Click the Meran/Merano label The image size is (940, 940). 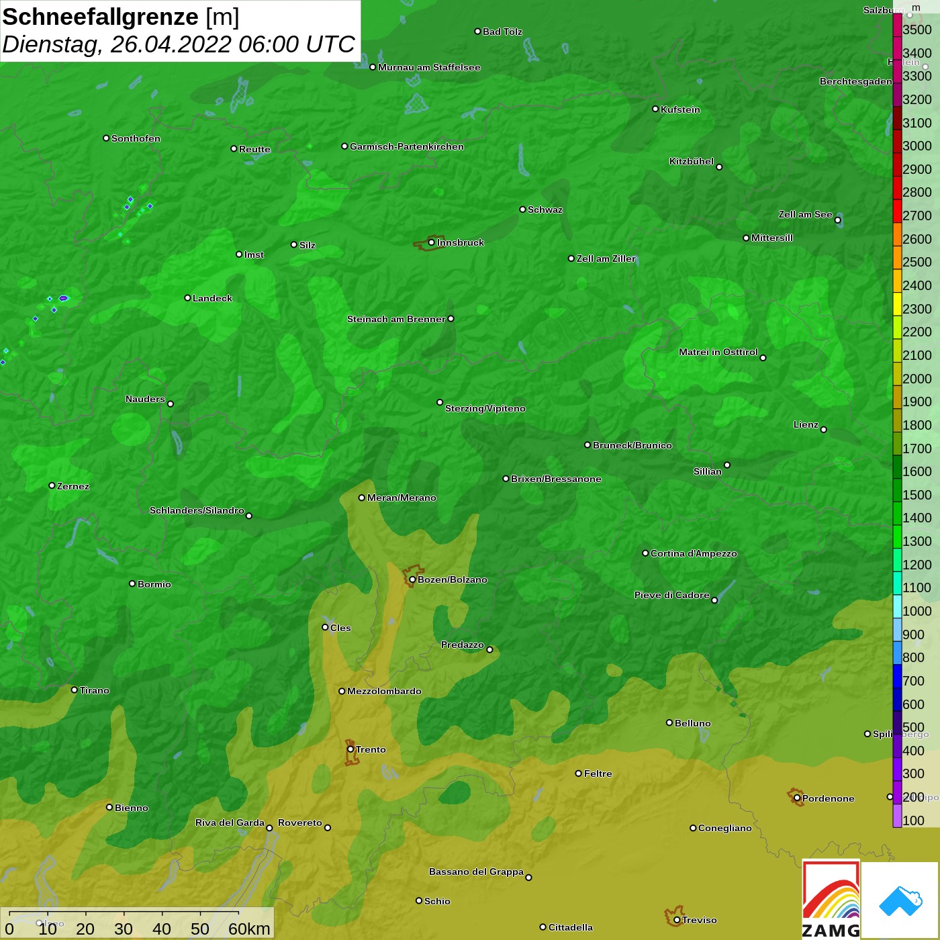tap(402, 498)
